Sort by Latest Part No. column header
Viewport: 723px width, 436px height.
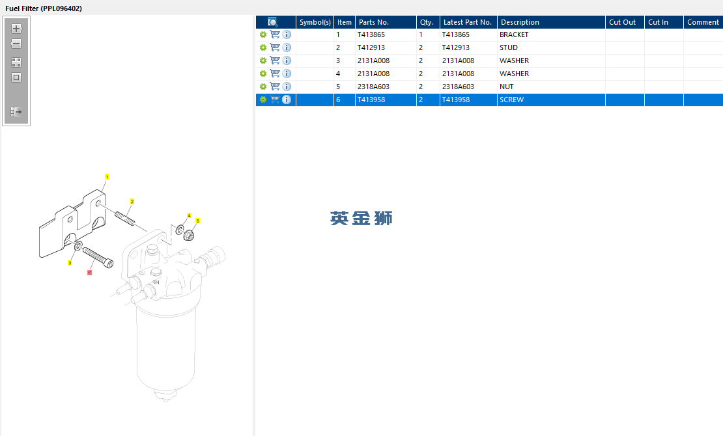point(468,22)
